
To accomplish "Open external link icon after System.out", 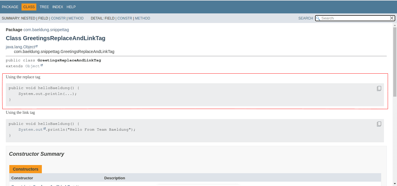I will click(x=44, y=129).
